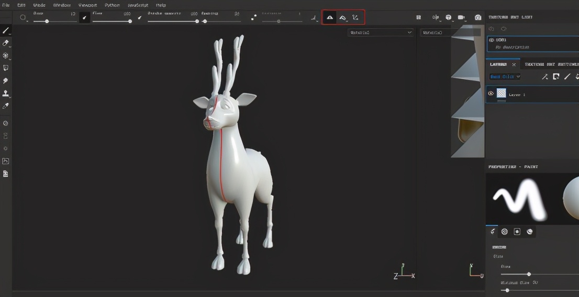The image size is (579, 297).
Task: Select the Smudge tool in left toolbar
Action: (6, 81)
